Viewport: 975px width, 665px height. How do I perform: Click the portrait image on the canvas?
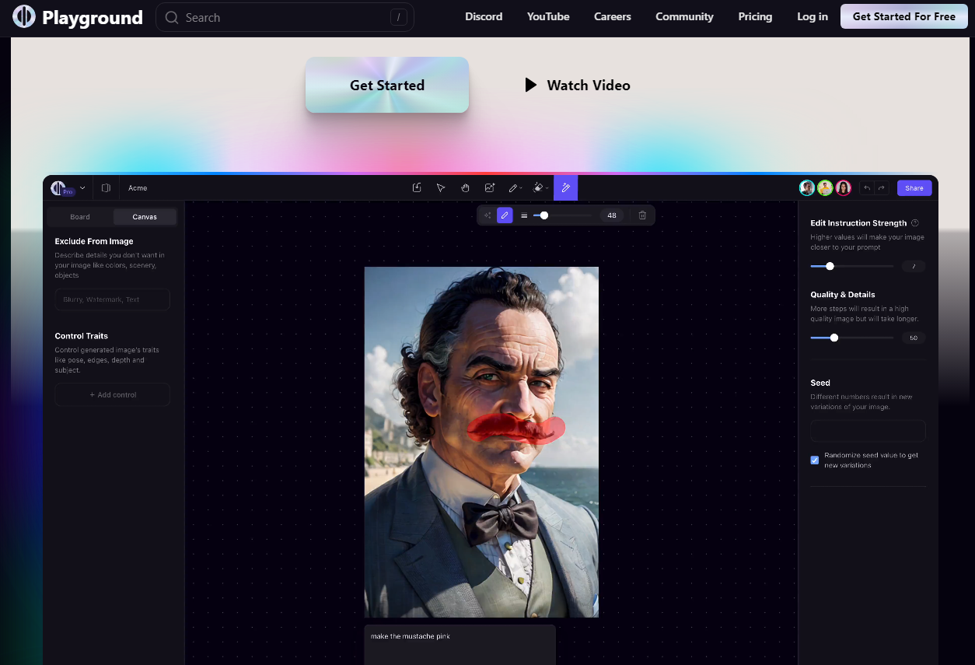[x=481, y=442]
